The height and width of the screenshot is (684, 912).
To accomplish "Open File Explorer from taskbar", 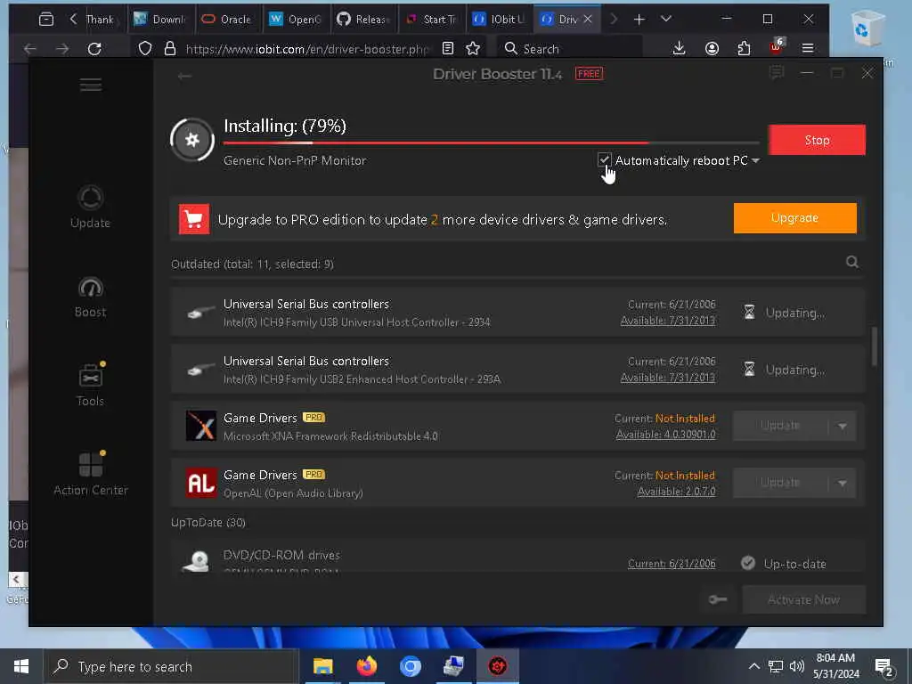I will [x=322, y=666].
